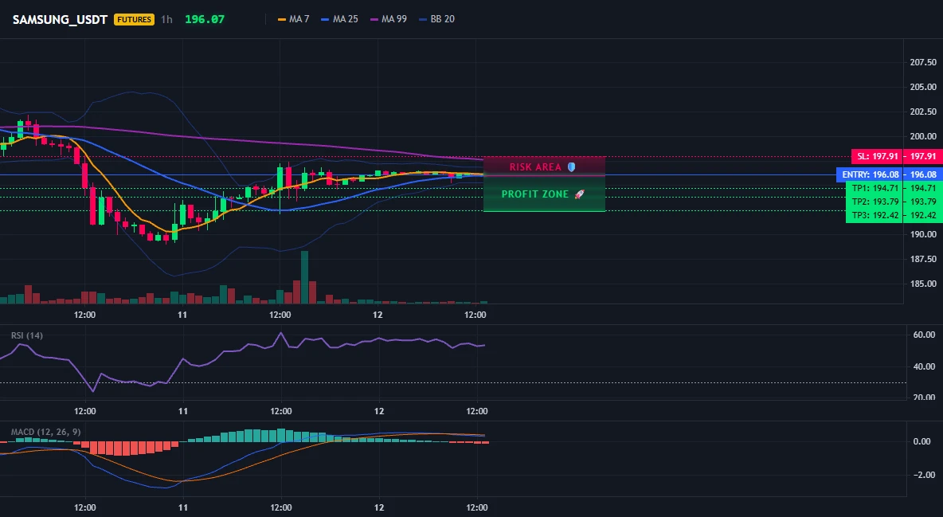This screenshot has height=517, width=943.
Task: Toggle the MA 7 legend item
Action: coord(293,19)
